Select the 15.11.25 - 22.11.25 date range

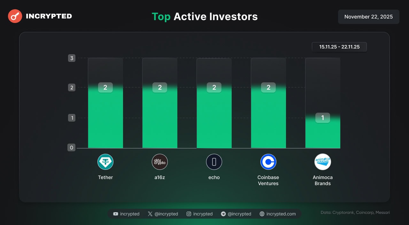click(339, 47)
